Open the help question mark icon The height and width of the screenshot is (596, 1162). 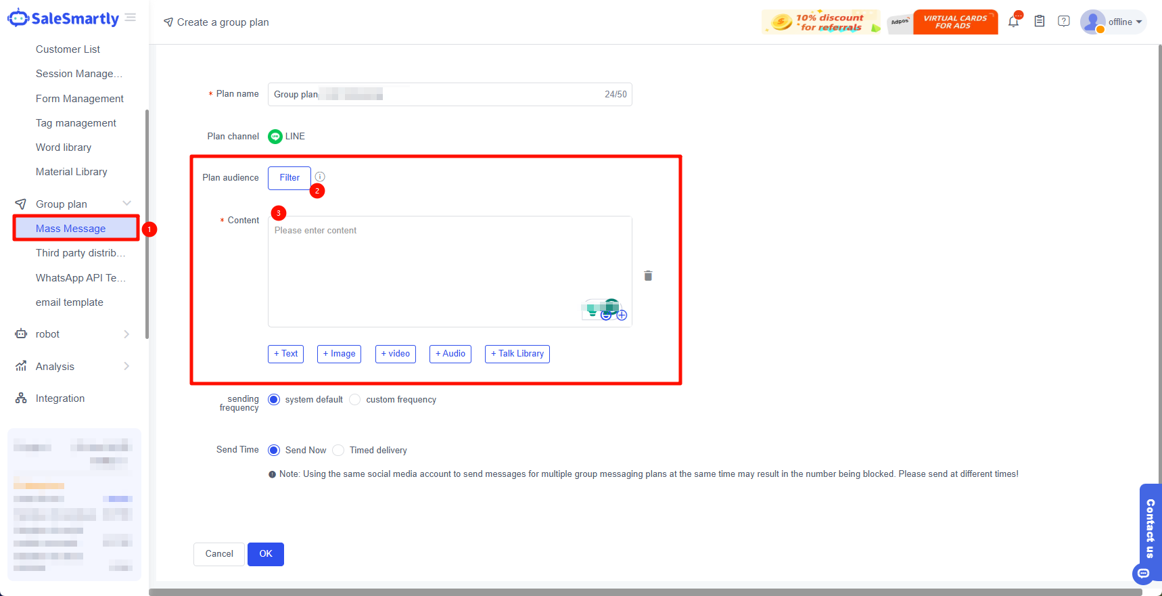click(1064, 22)
